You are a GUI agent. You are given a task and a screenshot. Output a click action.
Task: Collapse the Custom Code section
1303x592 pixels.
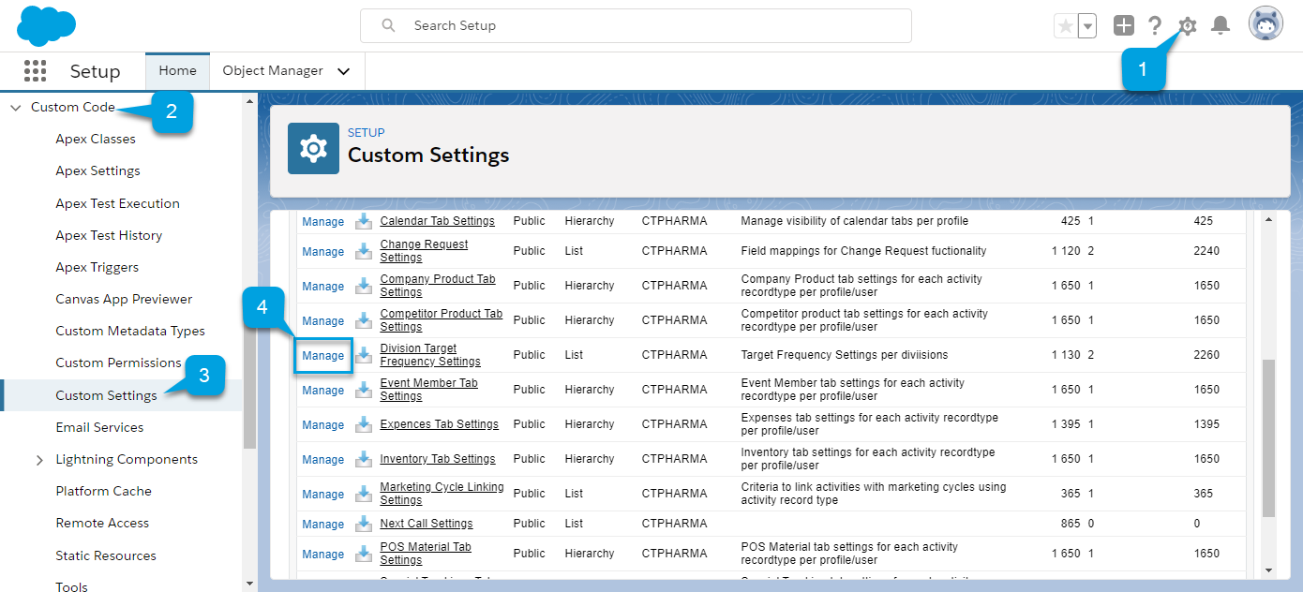click(x=15, y=108)
